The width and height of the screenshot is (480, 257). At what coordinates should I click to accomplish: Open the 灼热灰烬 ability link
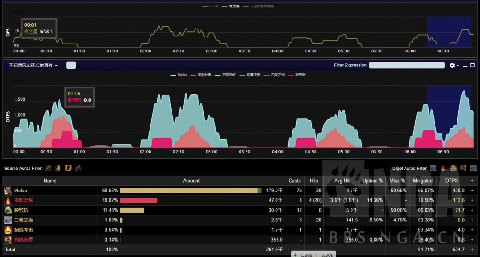23,240
